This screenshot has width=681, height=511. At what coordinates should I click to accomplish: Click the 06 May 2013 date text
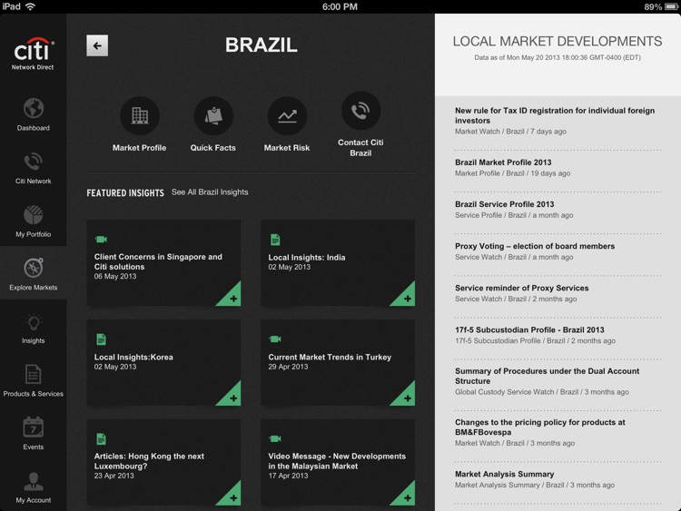115,277
